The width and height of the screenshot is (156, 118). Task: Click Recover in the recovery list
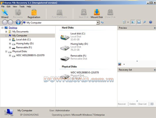[122, 104]
